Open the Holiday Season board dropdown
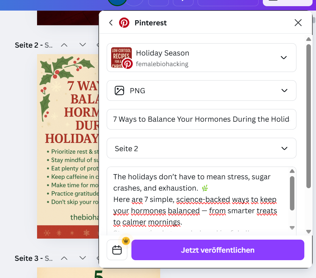The image size is (316, 278). tap(201, 58)
